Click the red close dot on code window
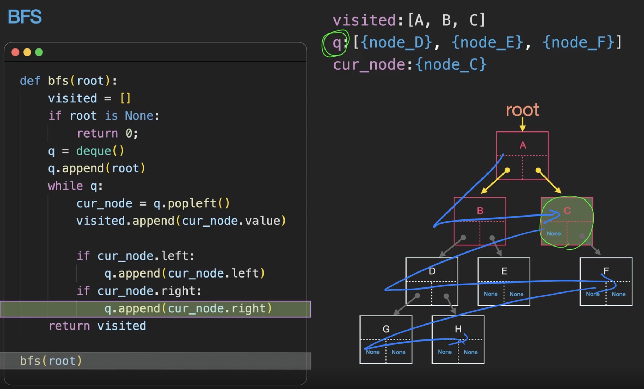 click(x=15, y=52)
